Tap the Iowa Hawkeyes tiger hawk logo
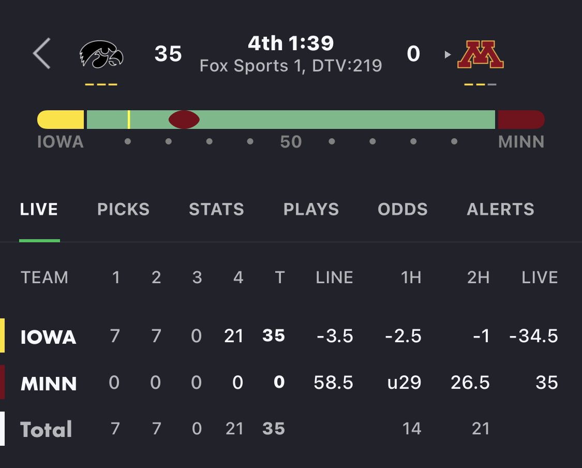The width and height of the screenshot is (582, 468). click(x=101, y=54)
